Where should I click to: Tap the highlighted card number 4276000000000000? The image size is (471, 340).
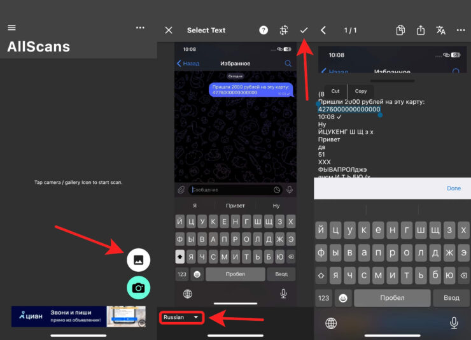click(x=349, y=109)
